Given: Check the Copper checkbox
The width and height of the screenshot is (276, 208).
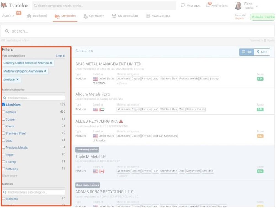Looking at the screenshot, I should point(4,119).
